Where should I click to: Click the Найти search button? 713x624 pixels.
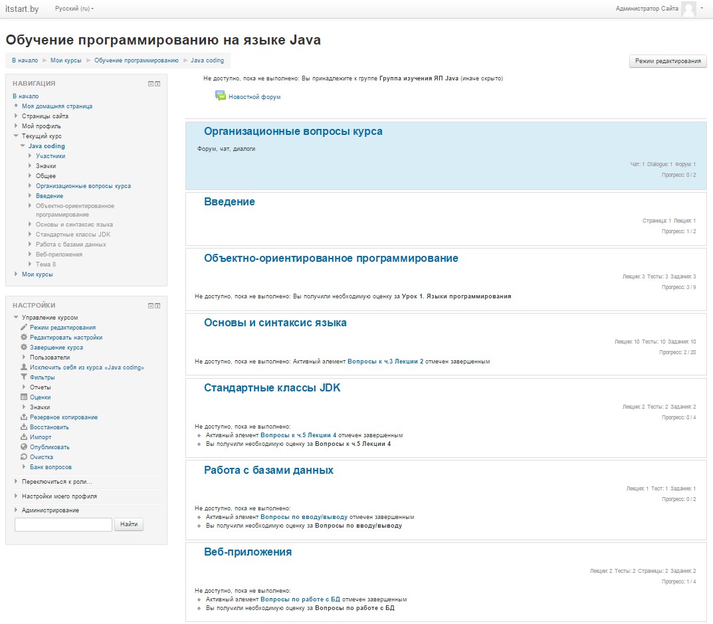coord(129,524)
